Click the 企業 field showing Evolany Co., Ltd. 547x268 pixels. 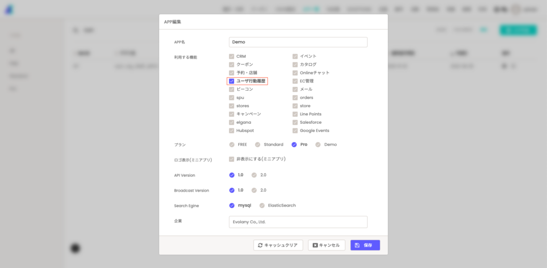click(298, 222)
